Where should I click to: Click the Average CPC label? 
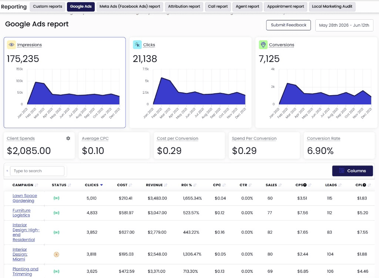tap(95, 138)
